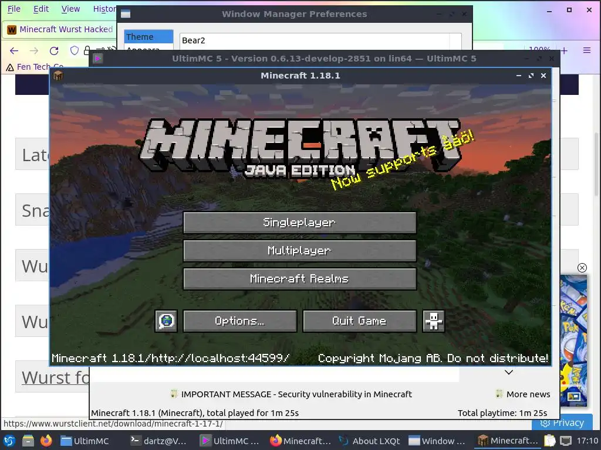Screen dimensions: 601x450
Task: Click Firefox tracking protection shield icon
Action: pos(75,50)
